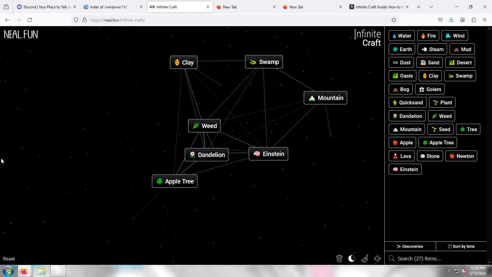
Task: Reload the current page
Action: point(30,20)
